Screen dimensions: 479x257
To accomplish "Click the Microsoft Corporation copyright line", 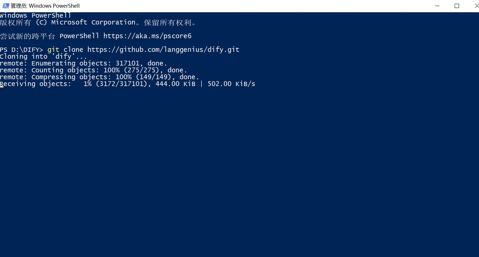I will [x=98, y=23].
